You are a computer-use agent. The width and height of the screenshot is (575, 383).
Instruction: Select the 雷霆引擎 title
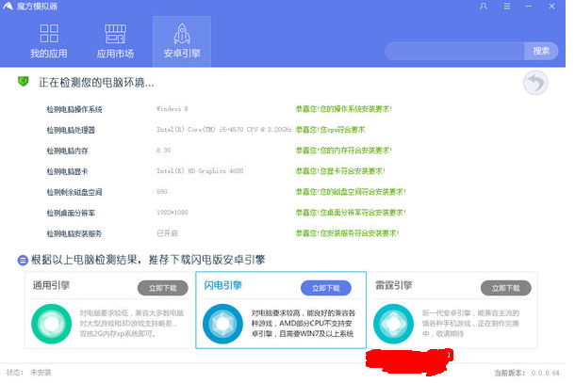394,285
